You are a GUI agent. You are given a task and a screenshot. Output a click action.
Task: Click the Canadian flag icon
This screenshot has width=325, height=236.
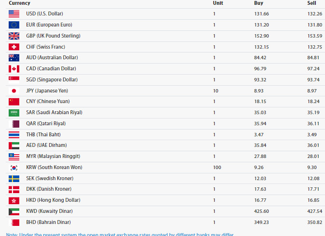coord(14,69)
